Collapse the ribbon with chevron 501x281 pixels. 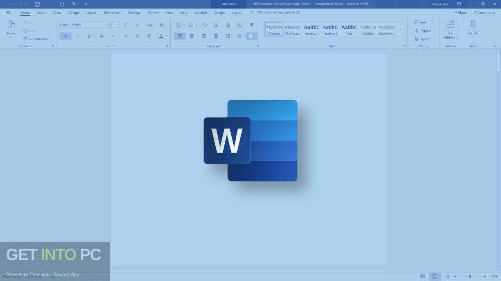(495, 46)
